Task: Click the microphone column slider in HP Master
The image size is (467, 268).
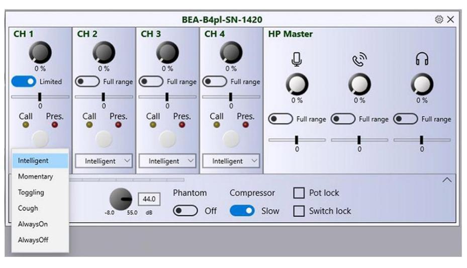Action: [x=297, y=140]
